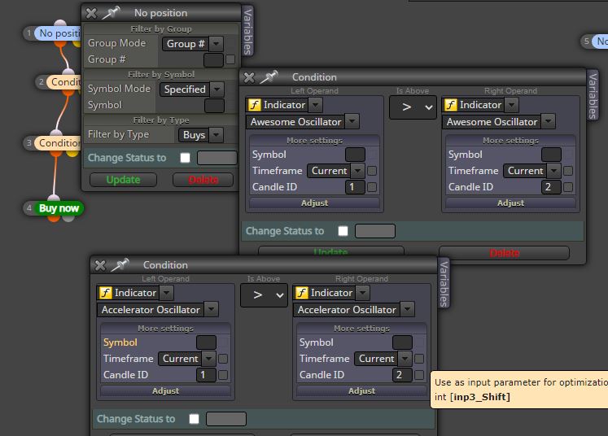Toggle Accelerator right Timeframe optimization checkbox
The image size is (608, 436).
(x=419, y=359)
